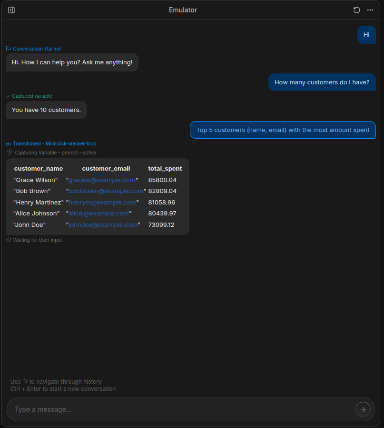The image size is (384, 428).
Task: Click the customer_email column header
Action: (x=106, y=169)
